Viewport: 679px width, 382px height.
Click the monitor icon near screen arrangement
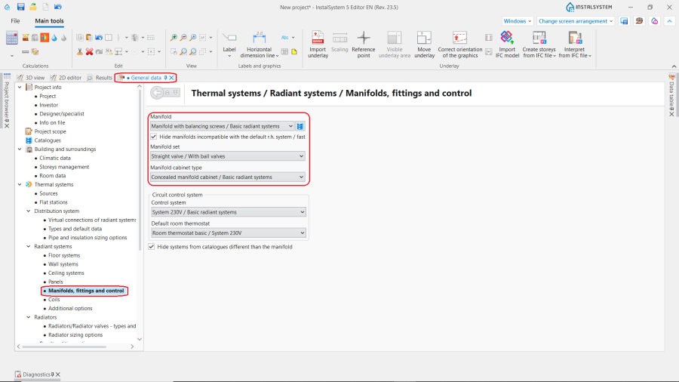(x=624, y=21)
